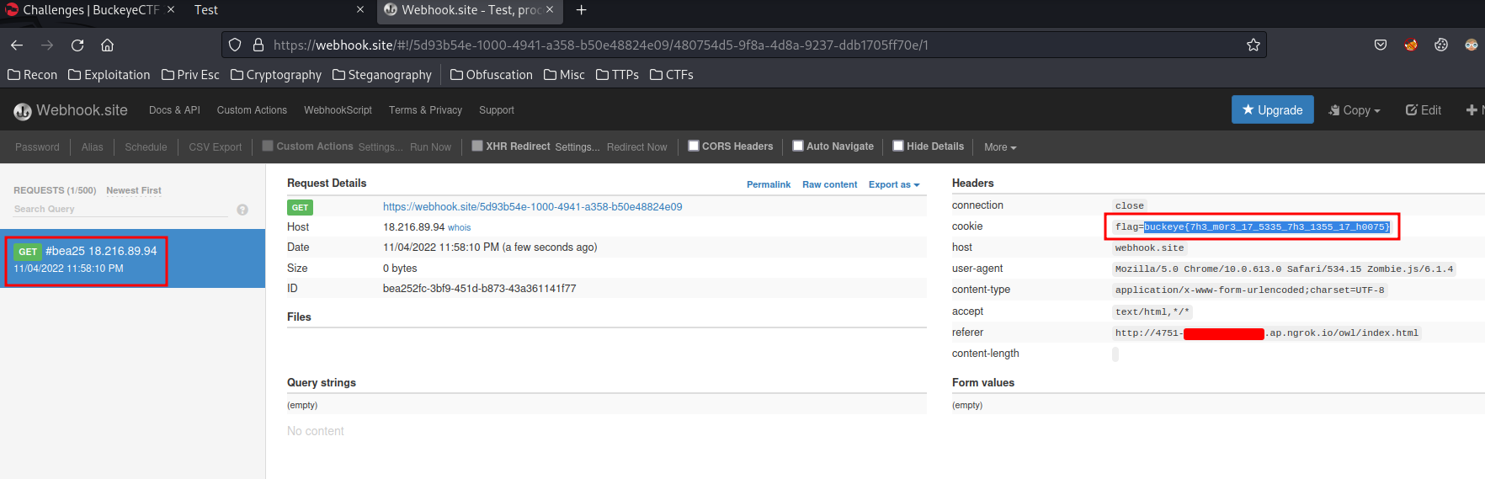This screenshot has width=1485, height=479.
Task: Click the cookie-shaped browser extension icon
Action: (x=1441, y=45)
